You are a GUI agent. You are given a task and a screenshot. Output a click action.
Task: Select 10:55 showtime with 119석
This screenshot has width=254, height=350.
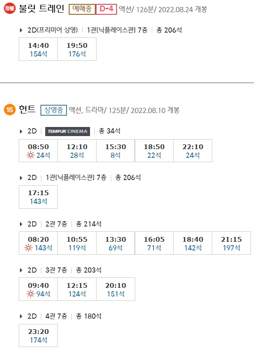tap(77, 243)
